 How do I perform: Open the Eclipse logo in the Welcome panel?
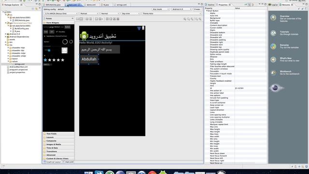coord(276,88)
